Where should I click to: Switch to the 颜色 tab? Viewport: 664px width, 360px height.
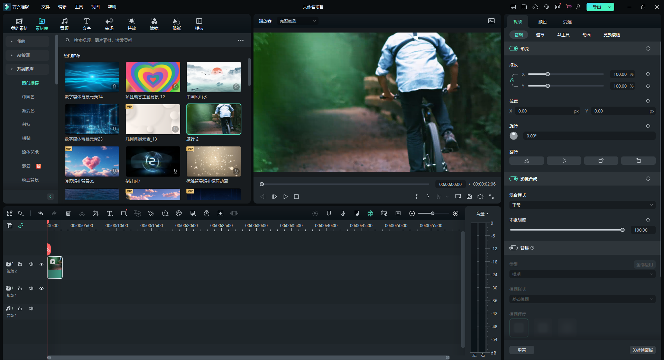pyautogui.click(x=543, y=21)
